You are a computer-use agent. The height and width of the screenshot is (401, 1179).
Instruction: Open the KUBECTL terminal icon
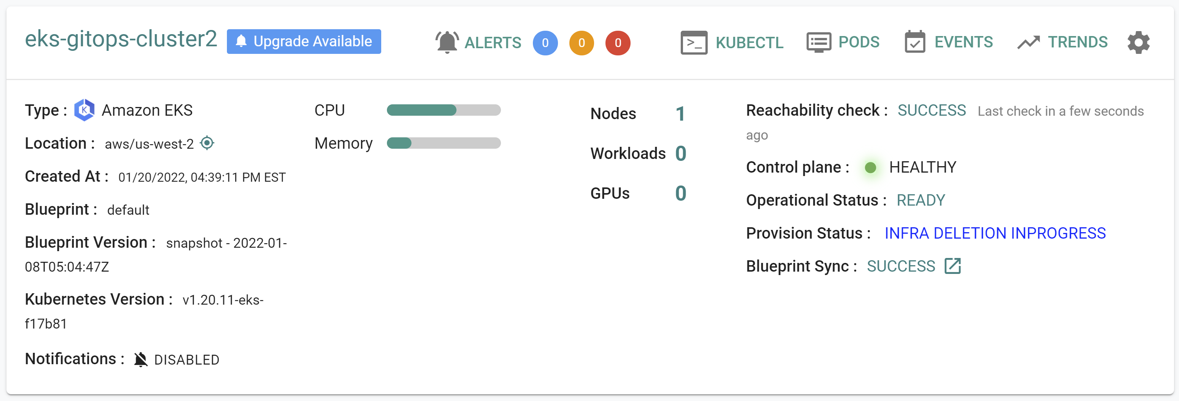tap(694, 42)
